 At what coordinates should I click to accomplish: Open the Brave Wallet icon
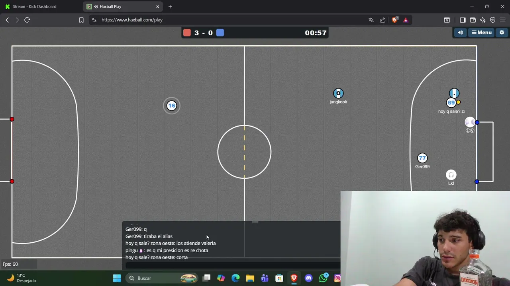click(x=473, y=20)
